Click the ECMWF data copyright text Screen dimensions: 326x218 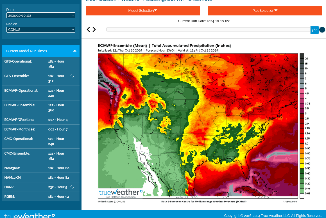click(x=204, y=201)
